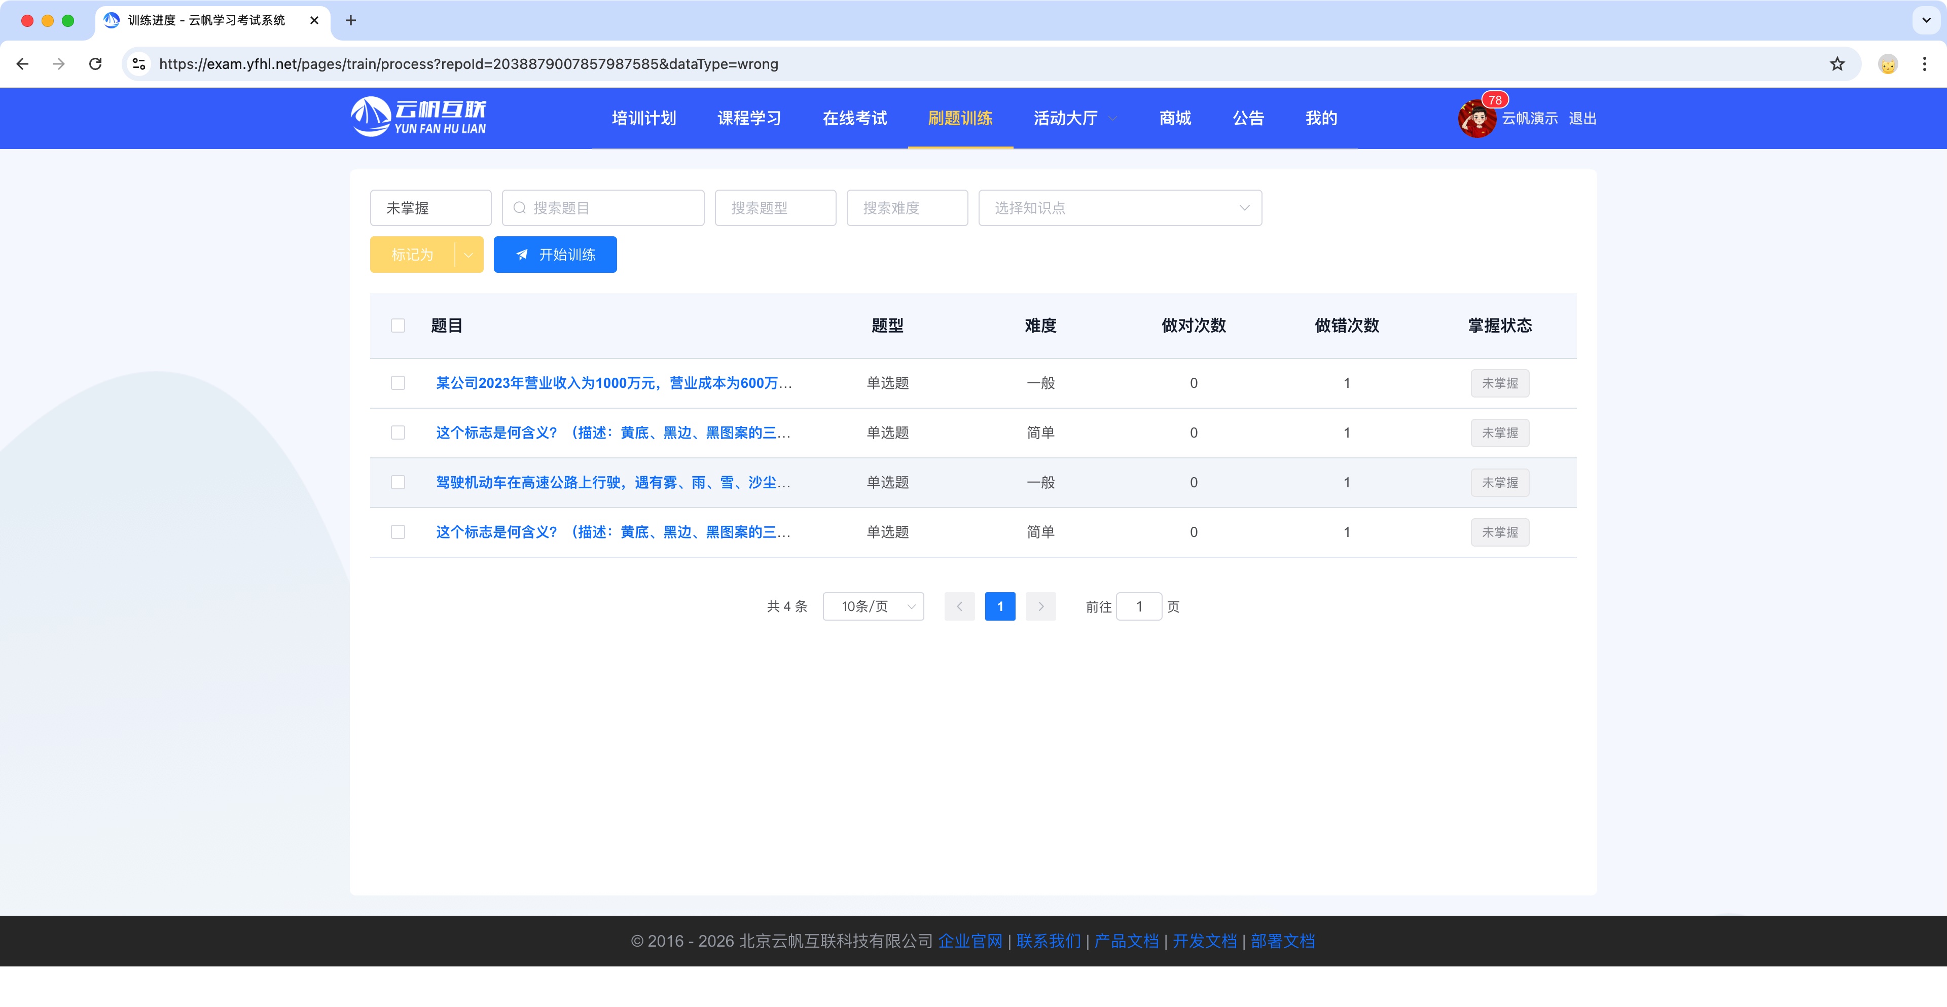The height and width of the screenshot is (1007, 1947).
Task: Open a new browser tab
Action: 351,20
